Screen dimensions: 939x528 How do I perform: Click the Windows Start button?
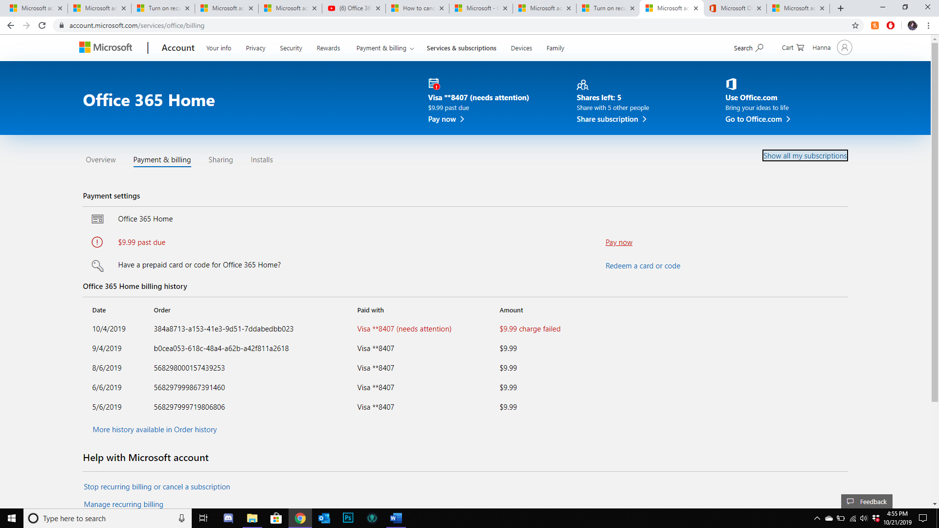click(x=12, y=518)
